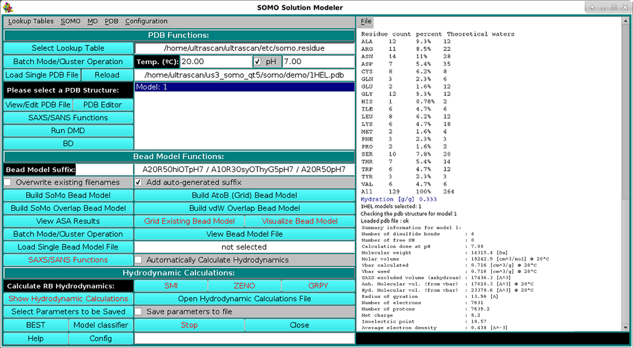The width and height of the screenshot is (633, 348).
Task: Open the Lookup Tables menu
Action: pos(31,21)
